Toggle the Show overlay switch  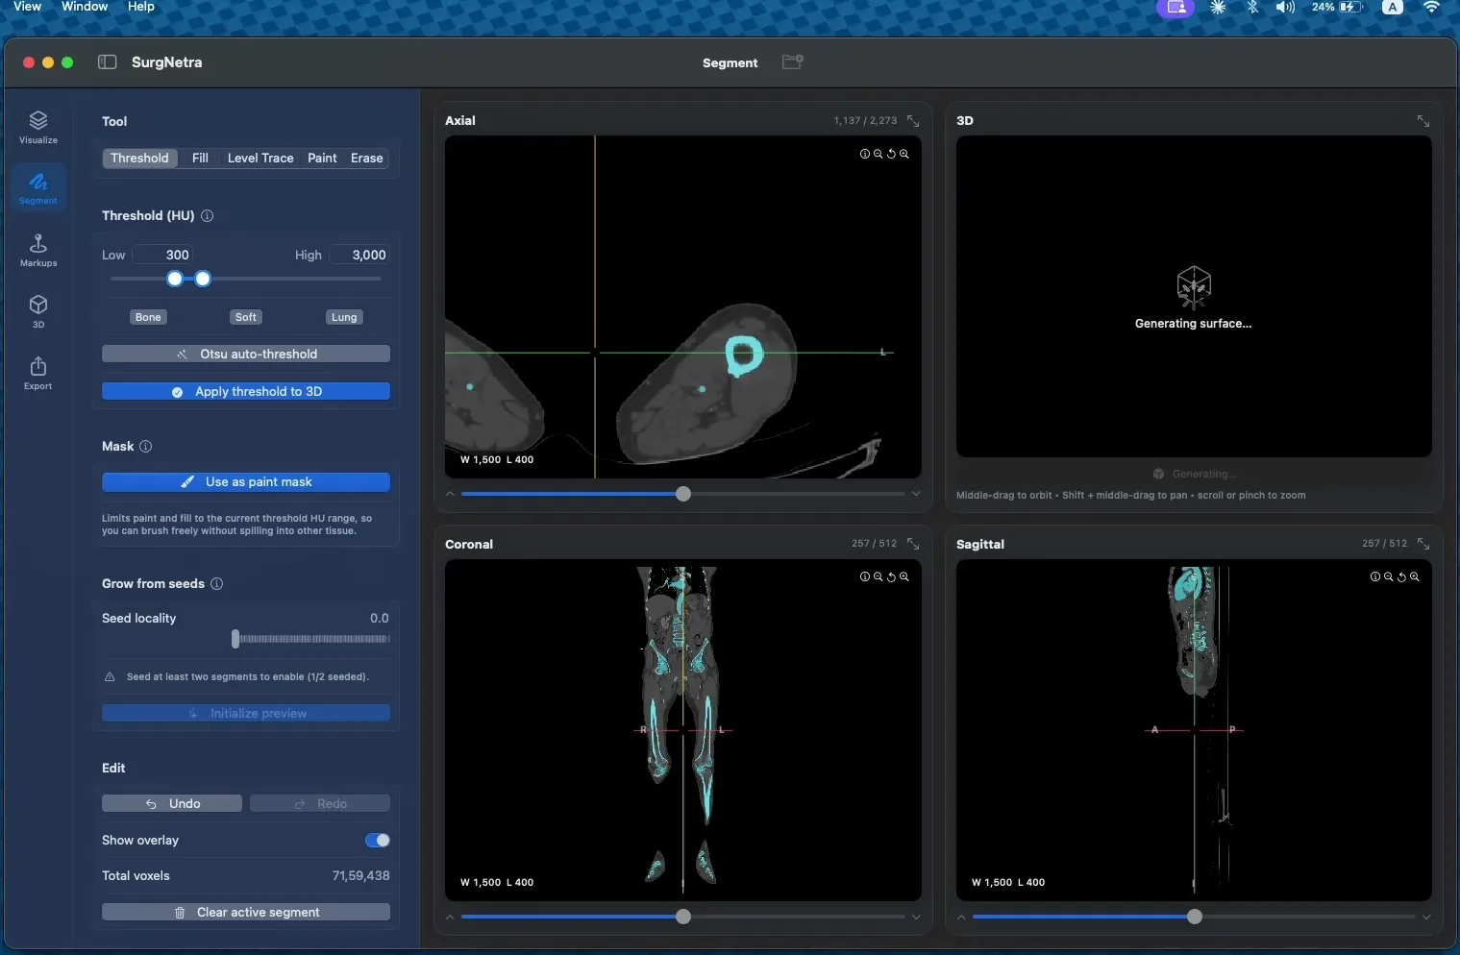(378, 841)
